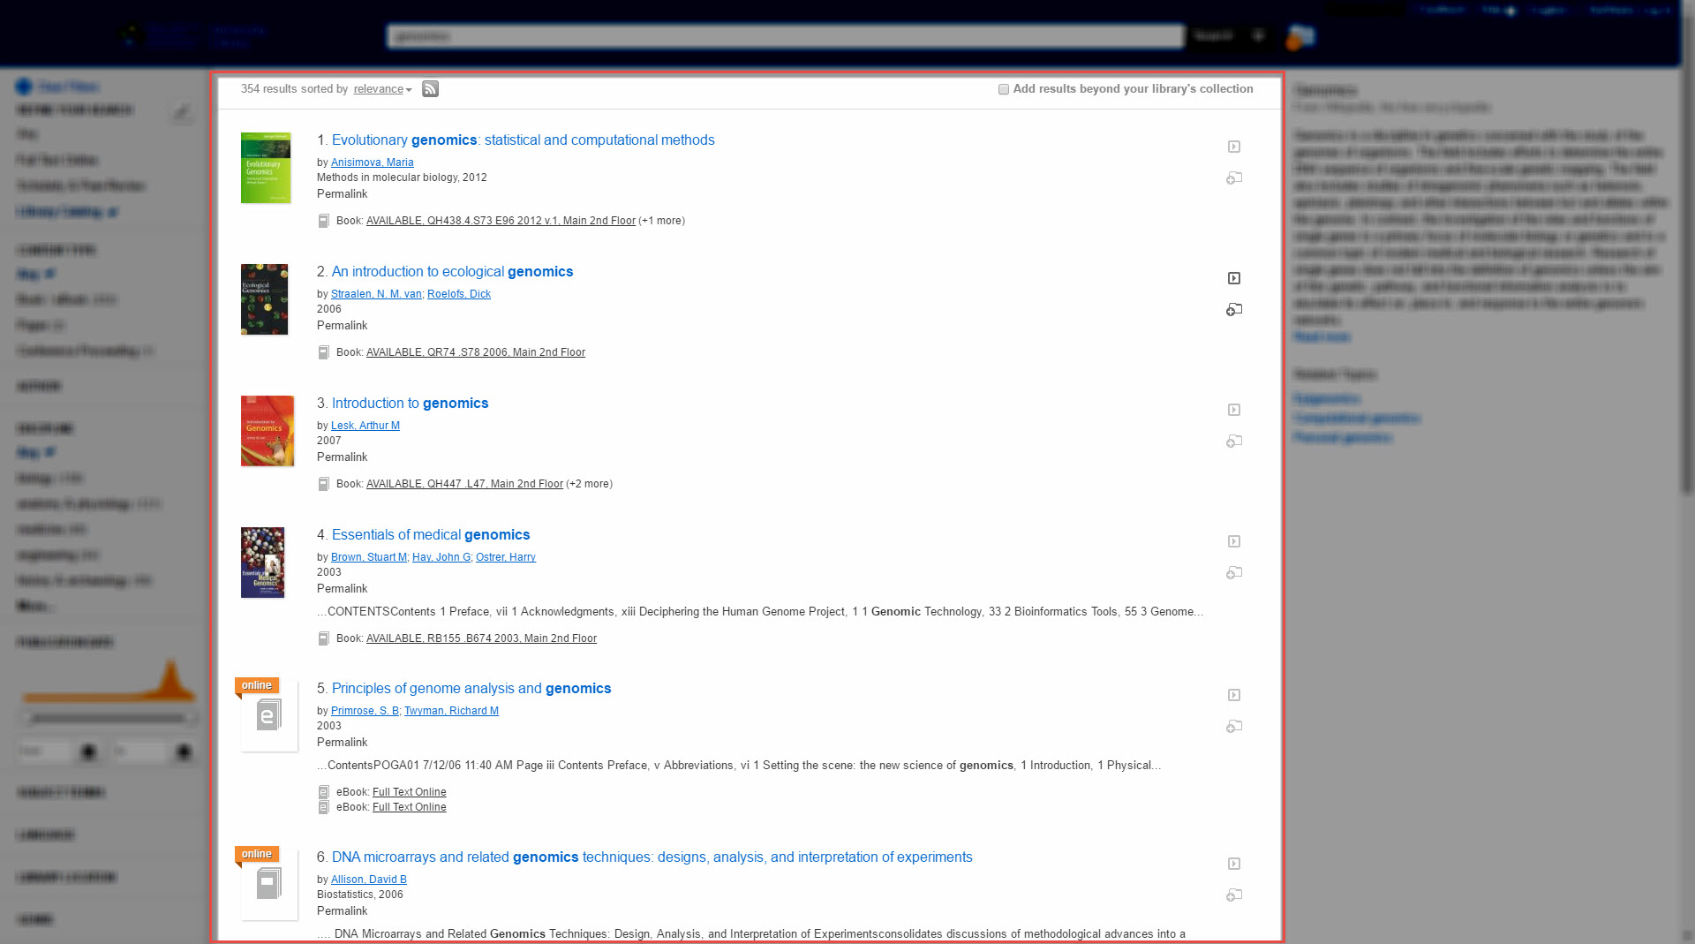Click preview icon for Evolutionary genomics result
The height and width of the screenshot is (944, 1695).
coord(1234,147)
